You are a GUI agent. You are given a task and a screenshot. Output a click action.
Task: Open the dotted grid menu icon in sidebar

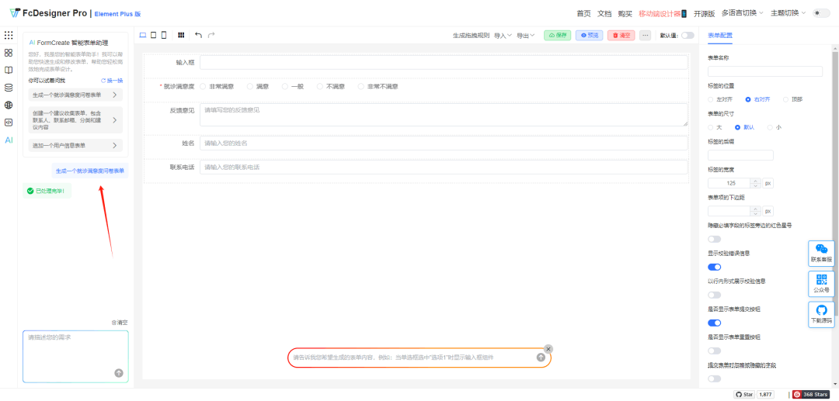pos(9,35)
